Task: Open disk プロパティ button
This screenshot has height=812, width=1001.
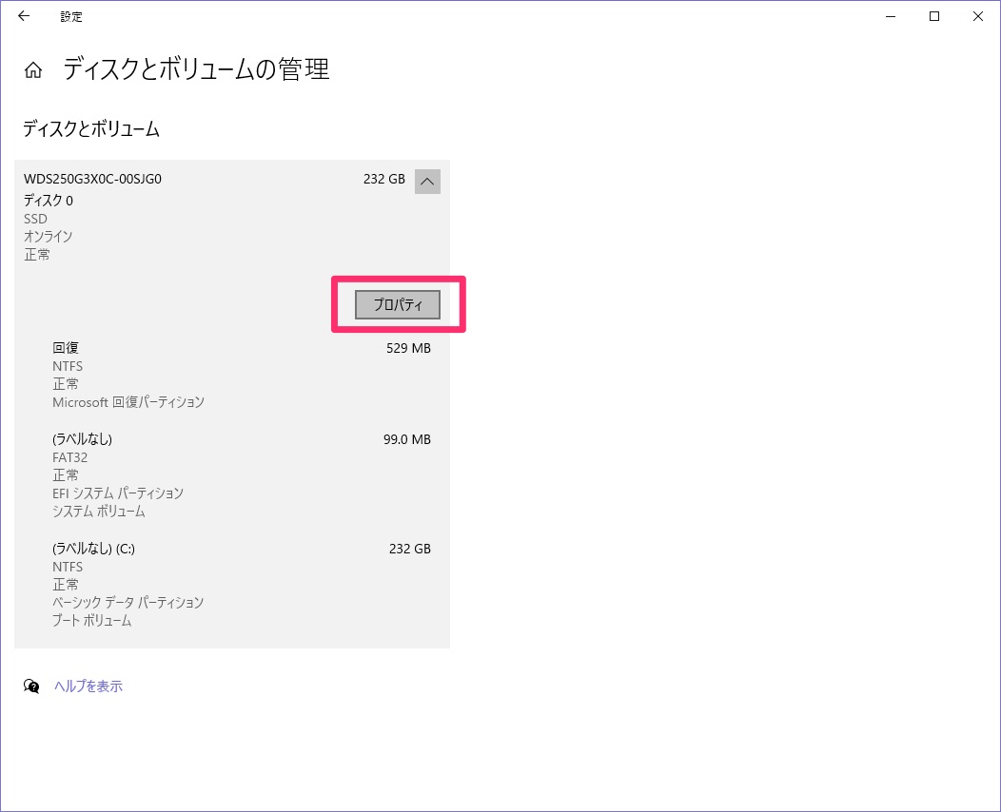Action: (398, 305)
